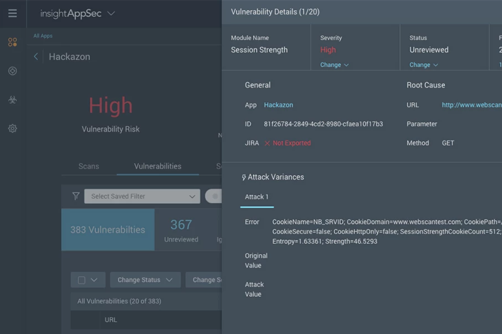Image resolution: width=502 pixels, height=334 pixels.
Task: Expand the select-all checkbox arrow
Action: pyautogui.click(x=94, y=280)
